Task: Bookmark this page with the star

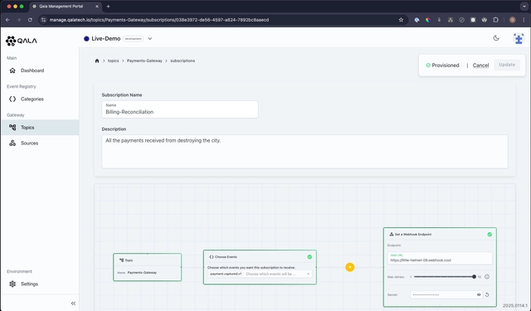Action: click(x=401, y=20)
